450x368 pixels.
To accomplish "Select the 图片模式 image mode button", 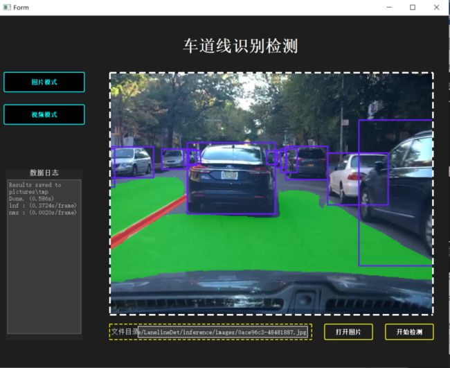I will tap(44, 82).
